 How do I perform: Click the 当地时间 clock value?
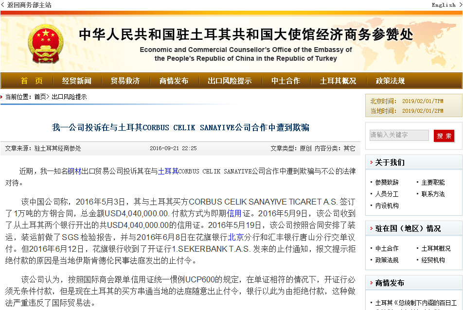tap(423, 111)
